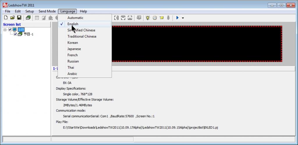This screenshot has height=145, width=298.
Task: Collapse the 1-?? screen tree node
Action: 5,30
